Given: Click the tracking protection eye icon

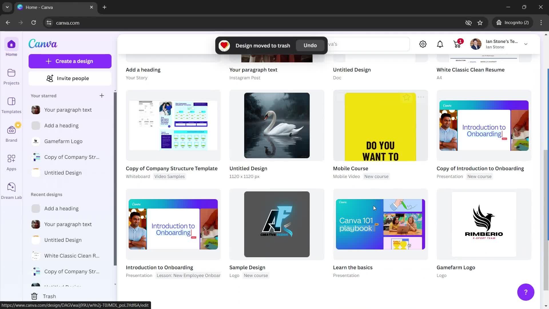Looking at the screenshot, I should click(468, 23).
